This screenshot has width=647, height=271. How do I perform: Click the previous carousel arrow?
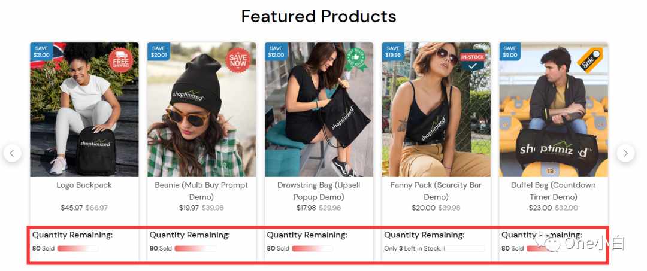tap(13, 153)
